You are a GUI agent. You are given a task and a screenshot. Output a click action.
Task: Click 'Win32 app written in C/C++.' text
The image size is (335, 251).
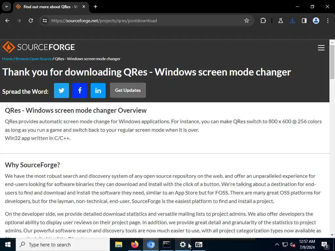click(x=38, y=138)
